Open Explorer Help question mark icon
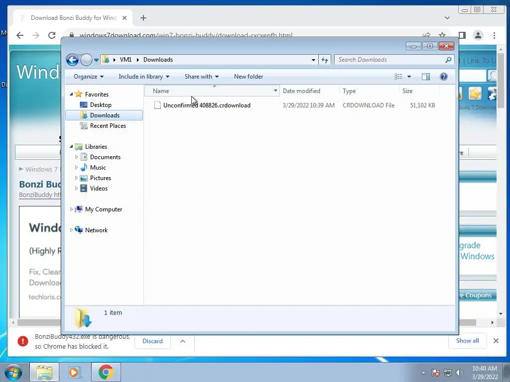Viewport: 510px width, 382px height. pos(444,77)
